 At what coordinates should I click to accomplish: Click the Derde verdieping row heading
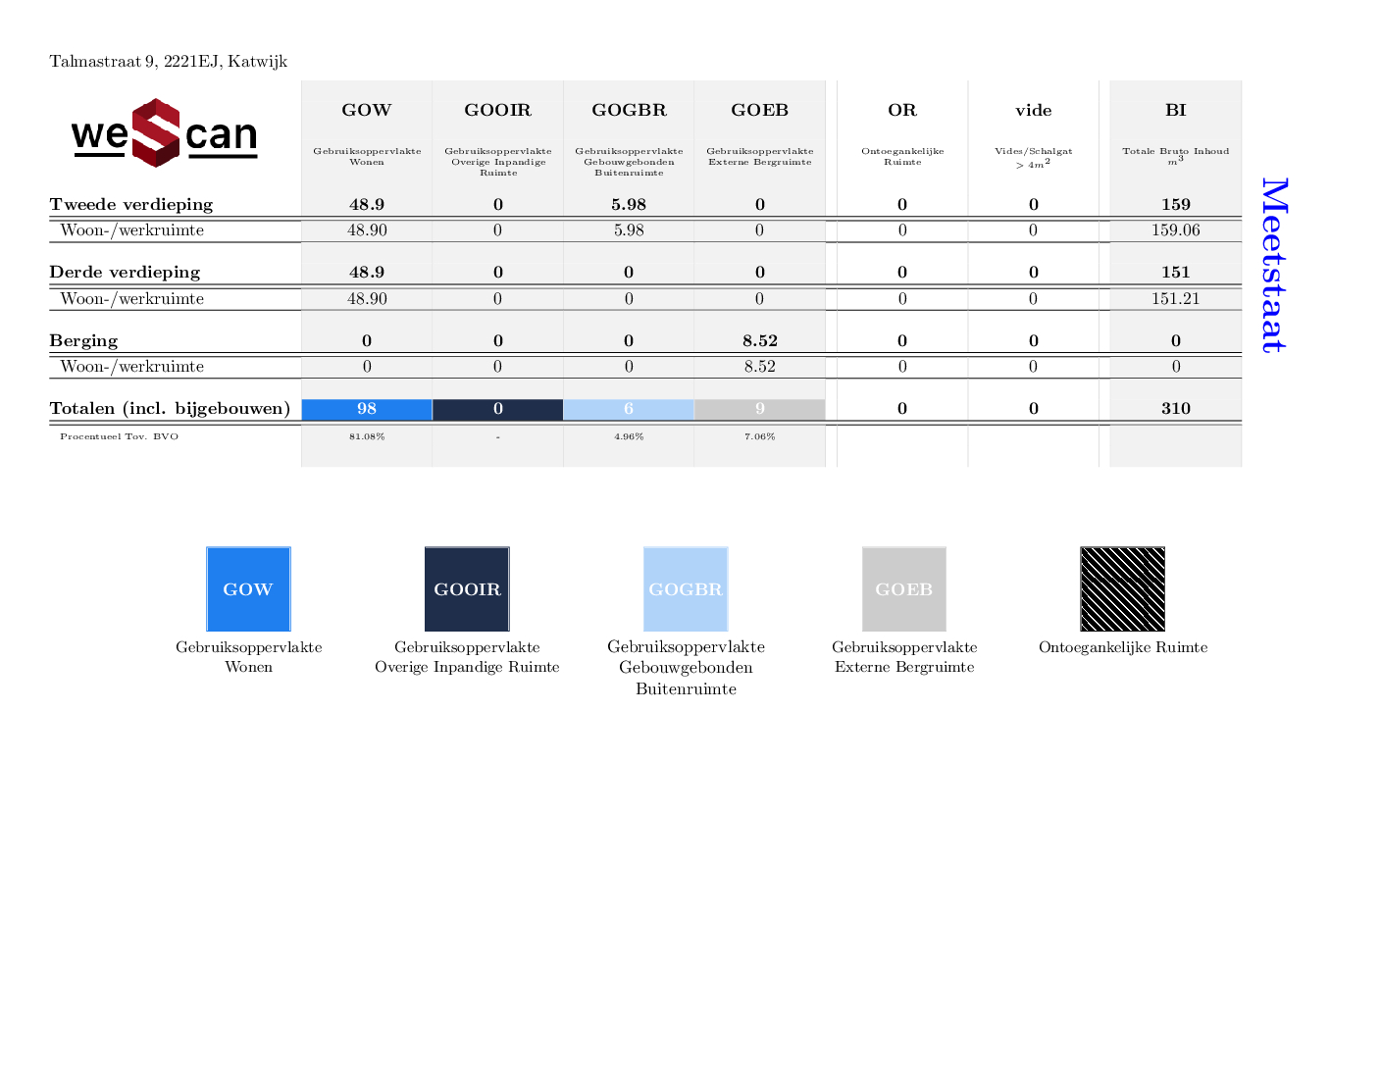point(125,272)
